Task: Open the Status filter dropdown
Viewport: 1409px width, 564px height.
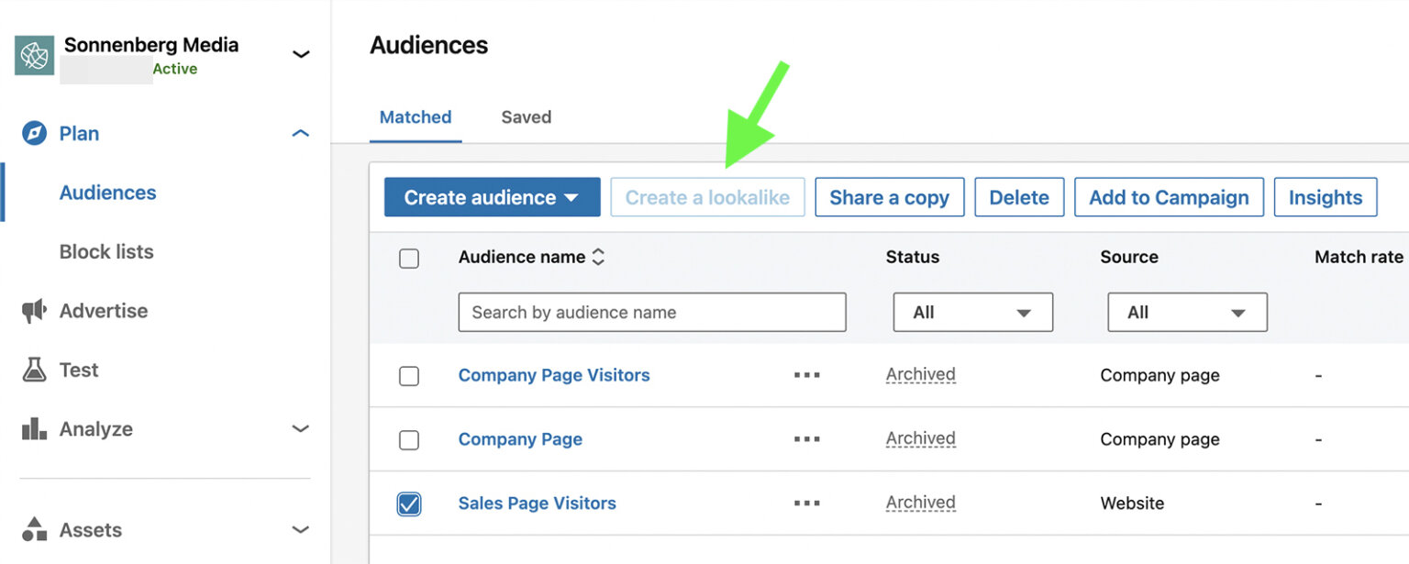Action: click(972, 312)
